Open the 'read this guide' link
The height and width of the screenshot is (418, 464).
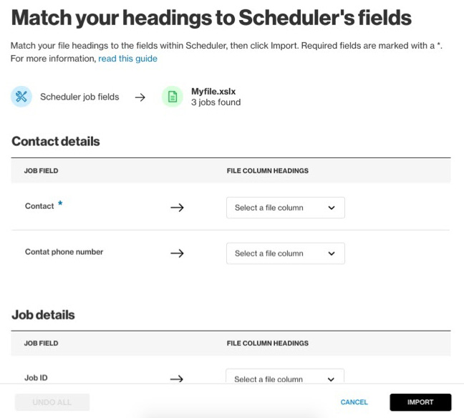pyautogui.click(x=128, y=59)
